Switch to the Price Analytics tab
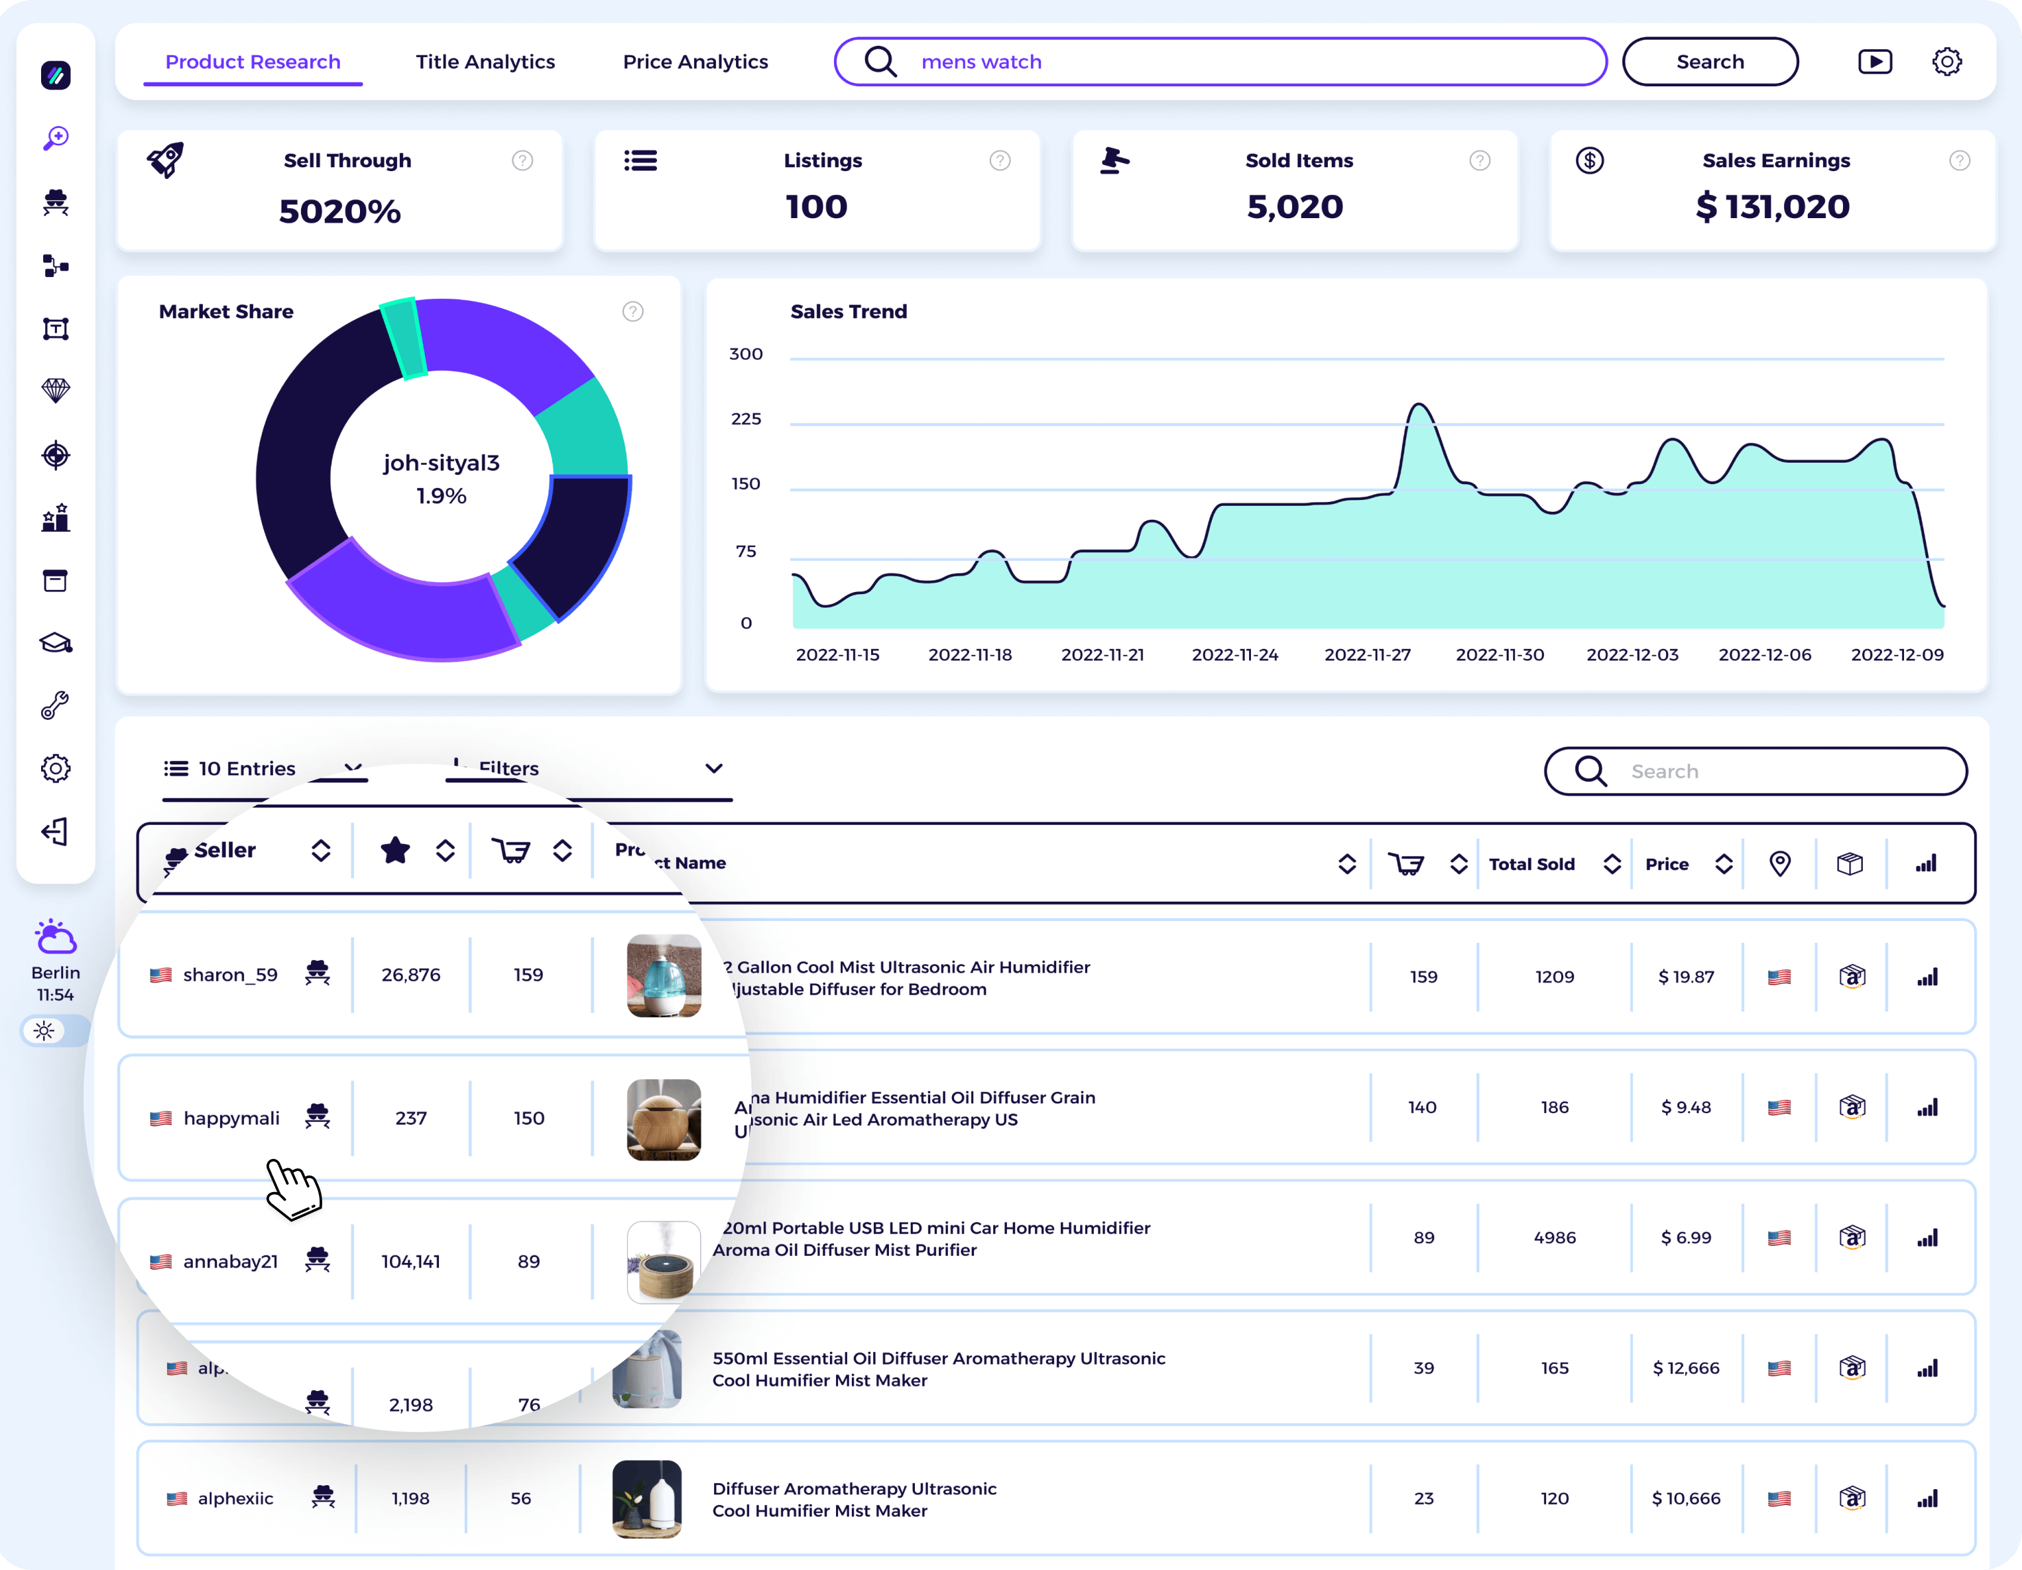Viewport: 2022px width, 1570px height. tap(695, 62)
